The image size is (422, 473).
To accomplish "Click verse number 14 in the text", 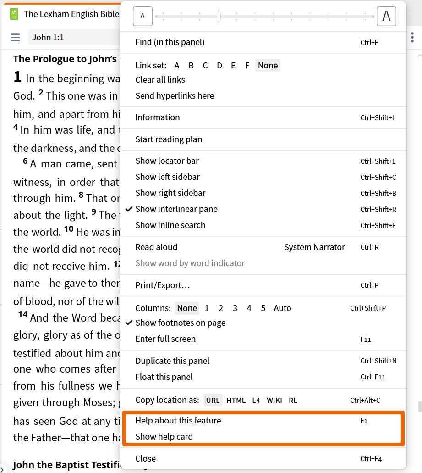I will pyautogui.click(x=23, y=314).
